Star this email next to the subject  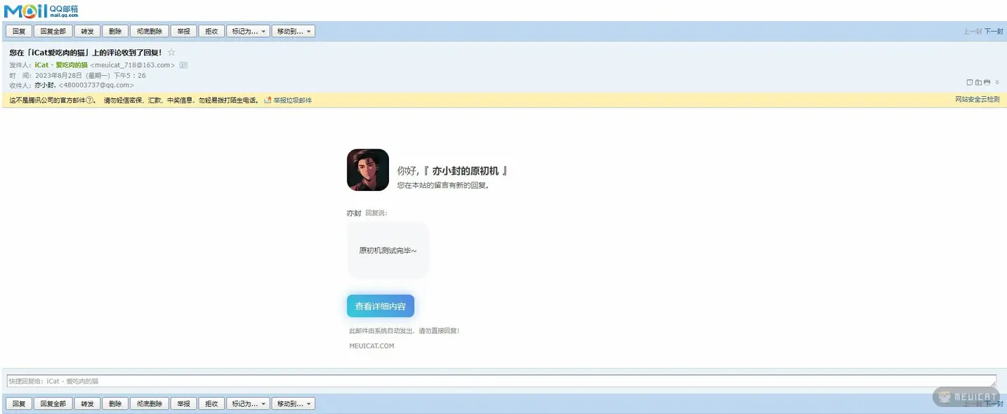tap(171, 53)
